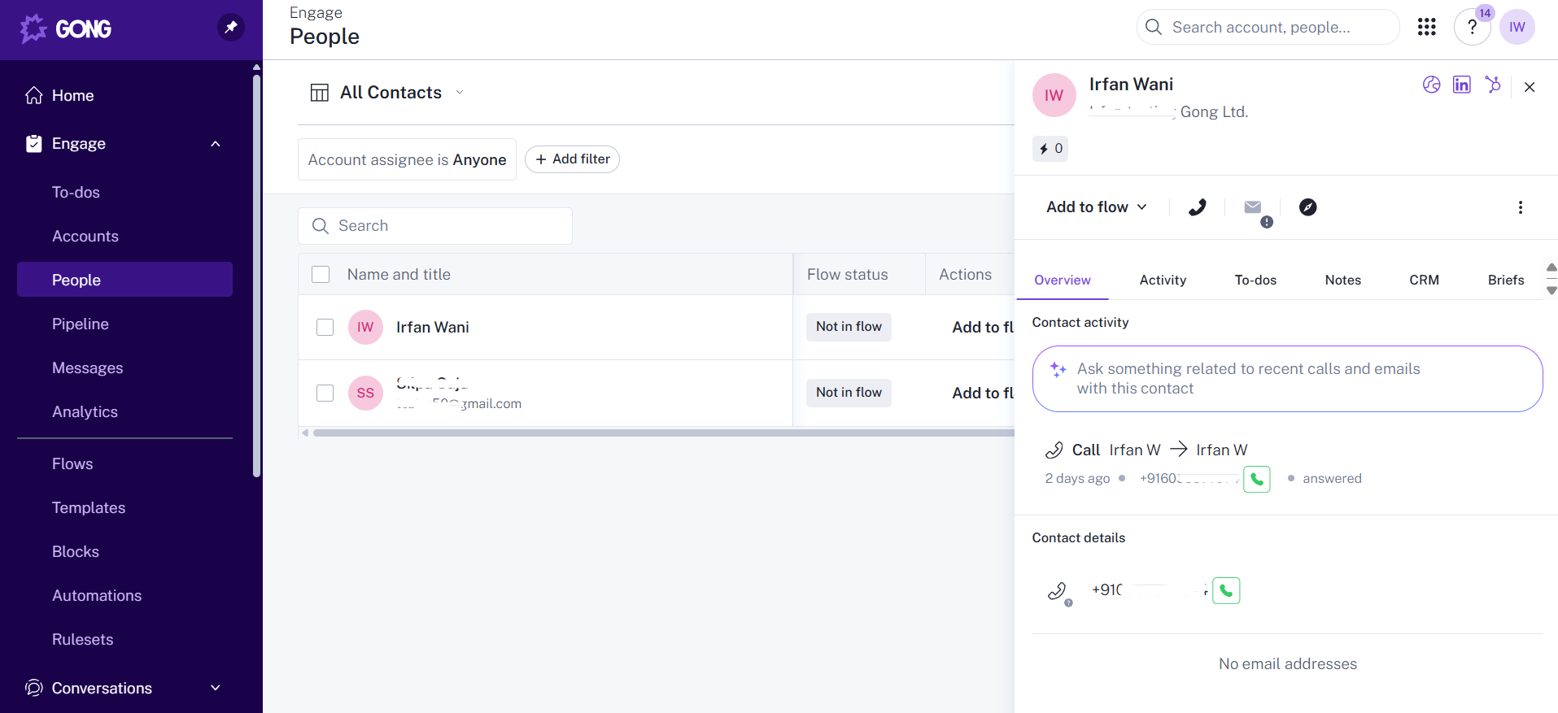The image size is (1558, 713).
Task: Click the compass icon in action bar
Action: click(x=1307, y=207)
